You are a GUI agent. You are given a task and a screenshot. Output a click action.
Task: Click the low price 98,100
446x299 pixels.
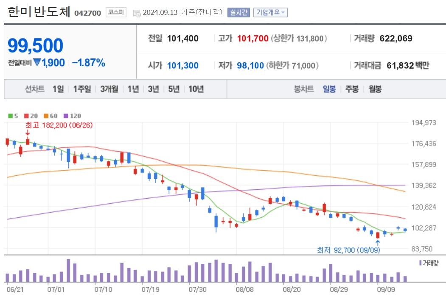point(250,66)
